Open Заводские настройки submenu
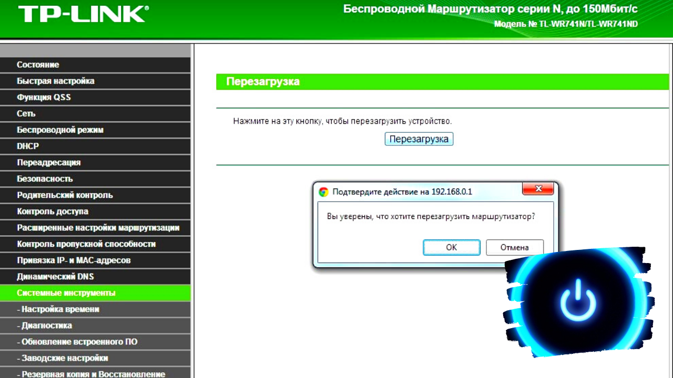Screen dimensions: 673x378 point(95,358)
